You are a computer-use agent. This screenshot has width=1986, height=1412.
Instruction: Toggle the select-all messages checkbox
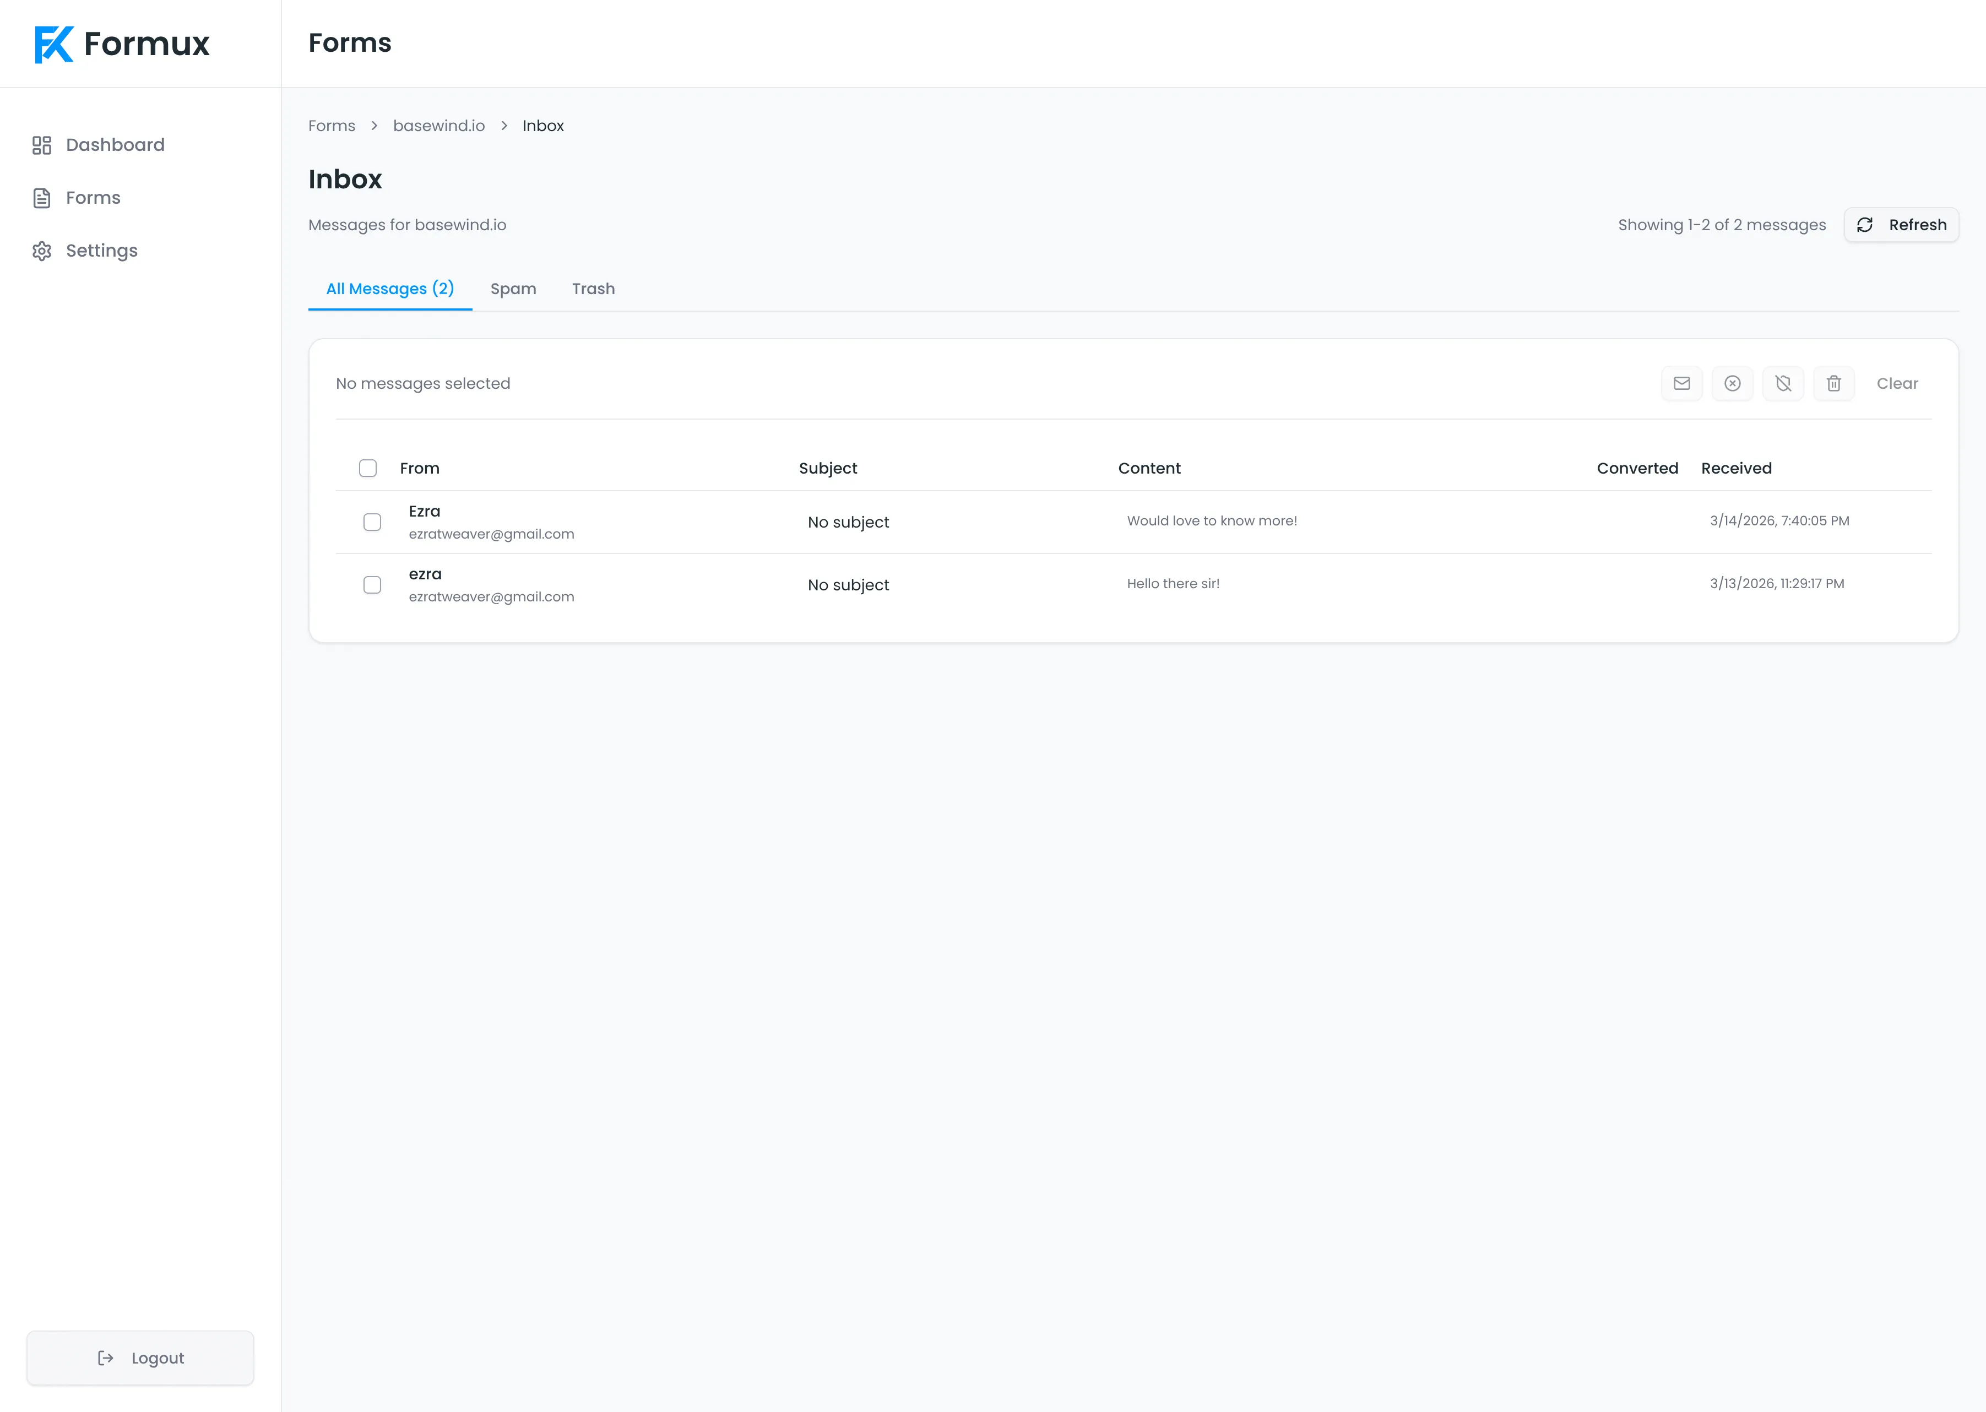point(368,469)
